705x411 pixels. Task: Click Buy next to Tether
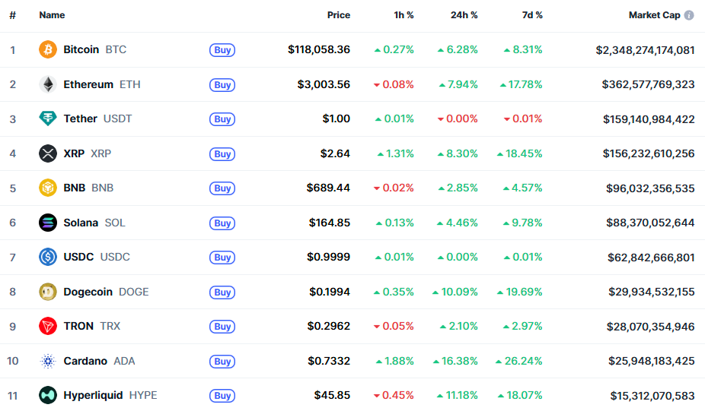[x=222, y=119]
